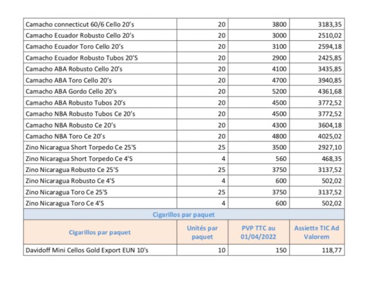This screenshot has width=368, height=299.
Task: Click the assiette value 2927,10
Action: (330, 147)
